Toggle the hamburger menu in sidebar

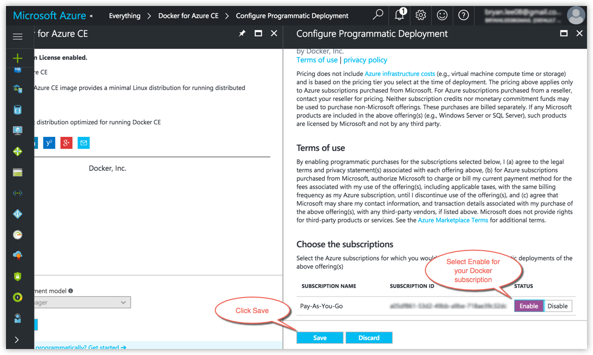pos(18,36)
